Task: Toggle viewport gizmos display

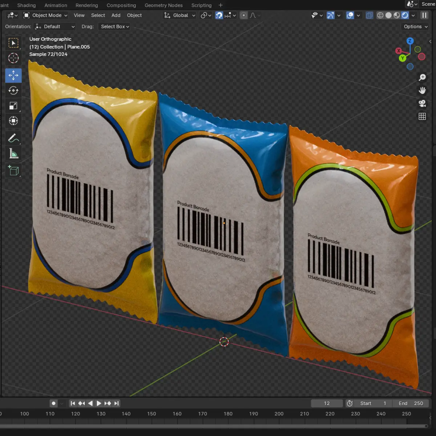Action: pos(330,15)
